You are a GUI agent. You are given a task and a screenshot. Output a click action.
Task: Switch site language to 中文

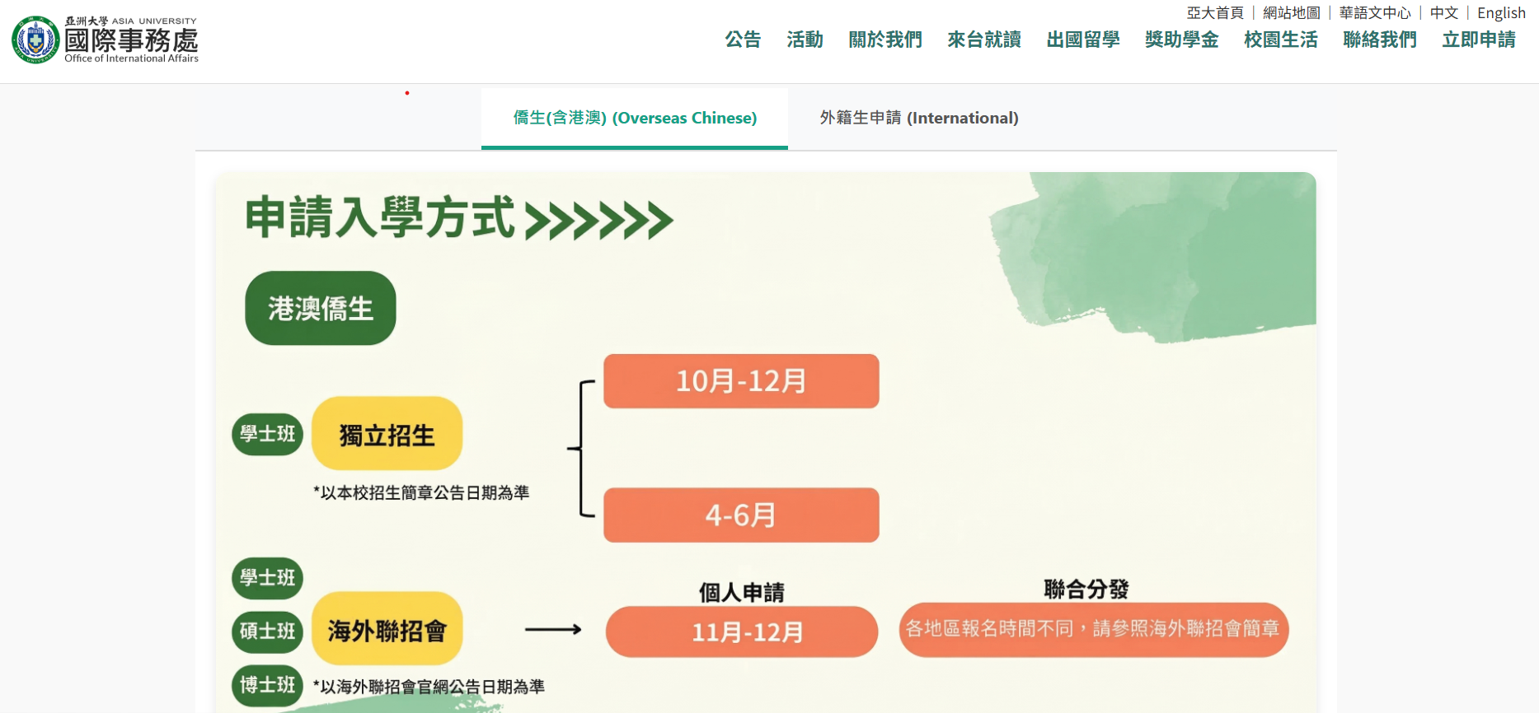1444,12
